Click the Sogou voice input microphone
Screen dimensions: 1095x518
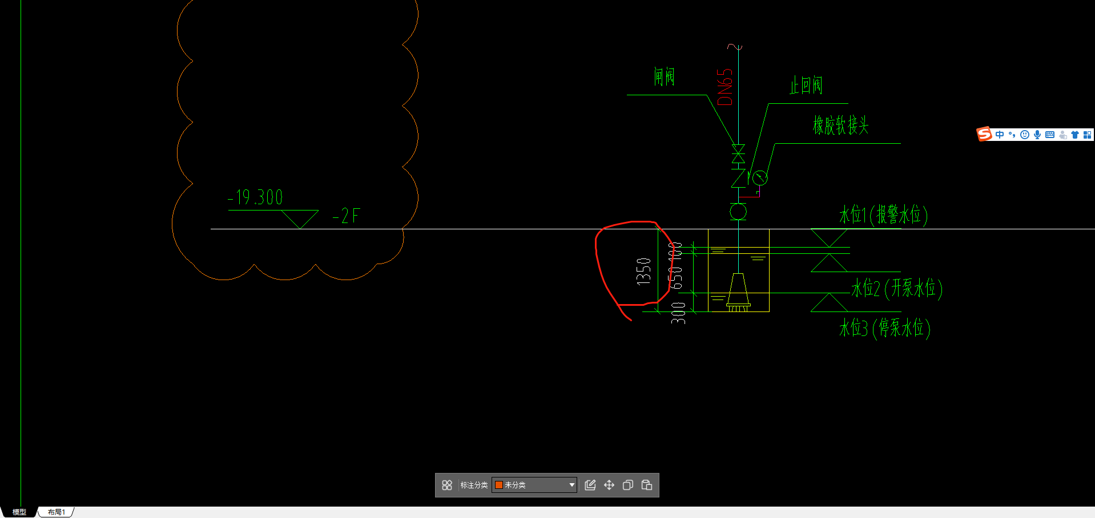(1037, 135)
